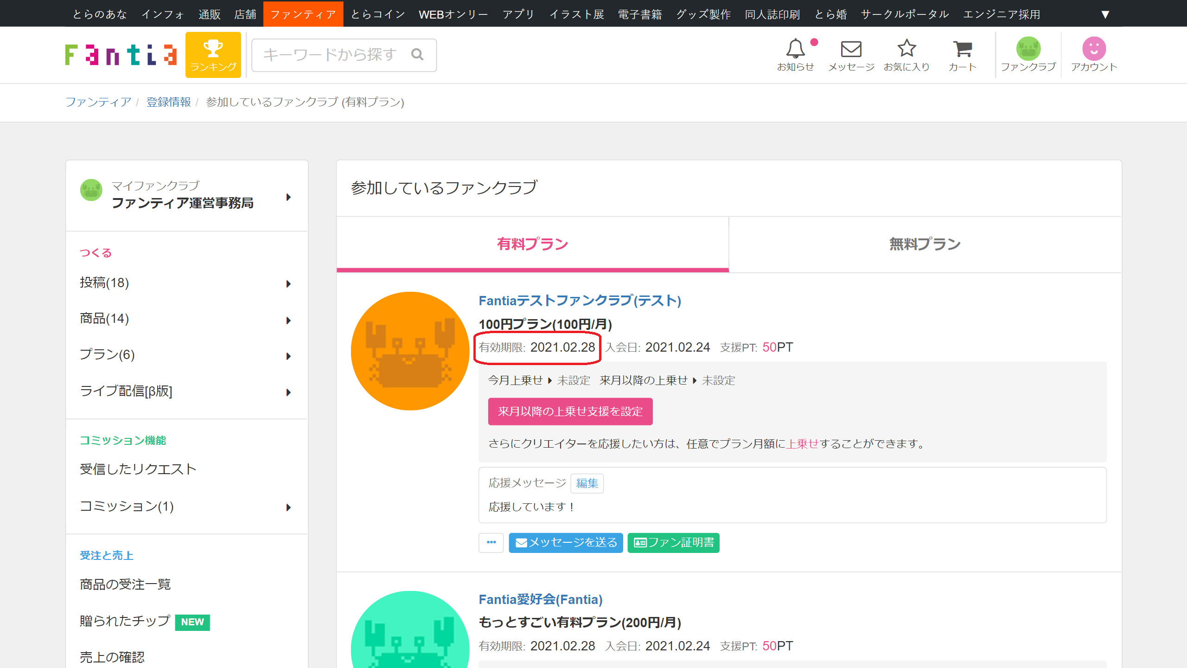Click the orange crab fanclub thumbnail
This screenshot has height=668, width=1187.
[x=410, y=351]
